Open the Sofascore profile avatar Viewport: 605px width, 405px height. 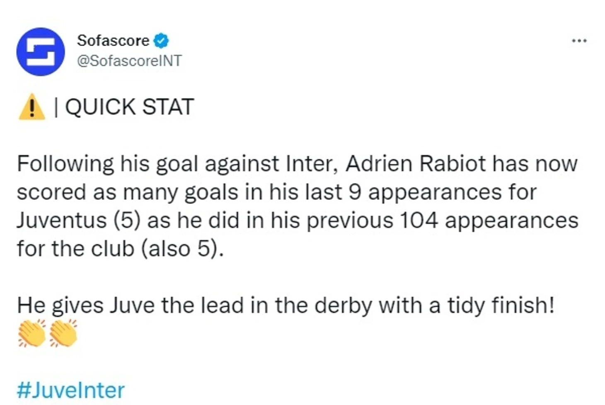pyautogui.click(x=41, y=51)
